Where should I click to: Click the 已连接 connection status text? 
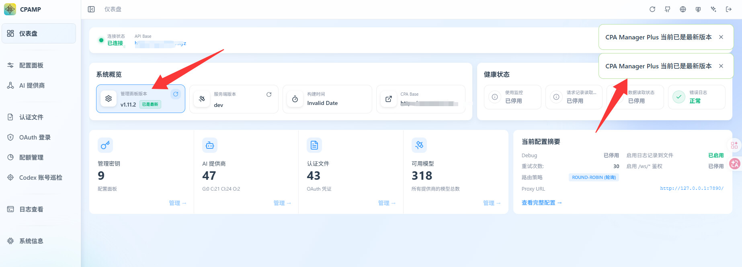point(115,43)
